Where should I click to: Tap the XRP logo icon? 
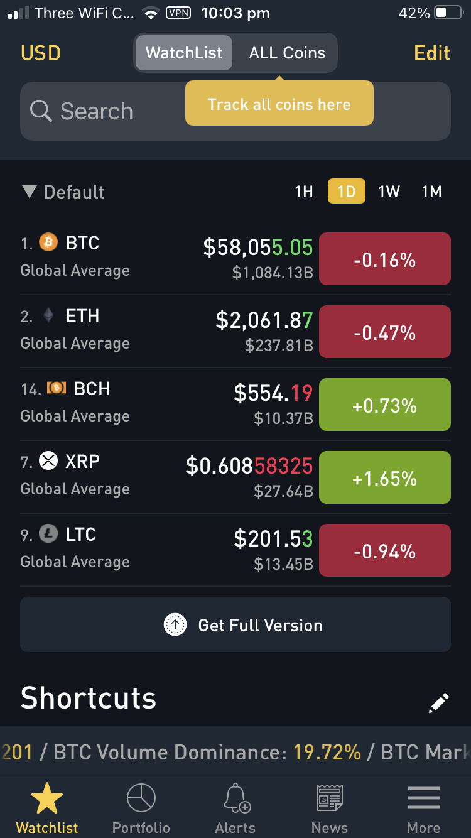[x=48, y=461]
